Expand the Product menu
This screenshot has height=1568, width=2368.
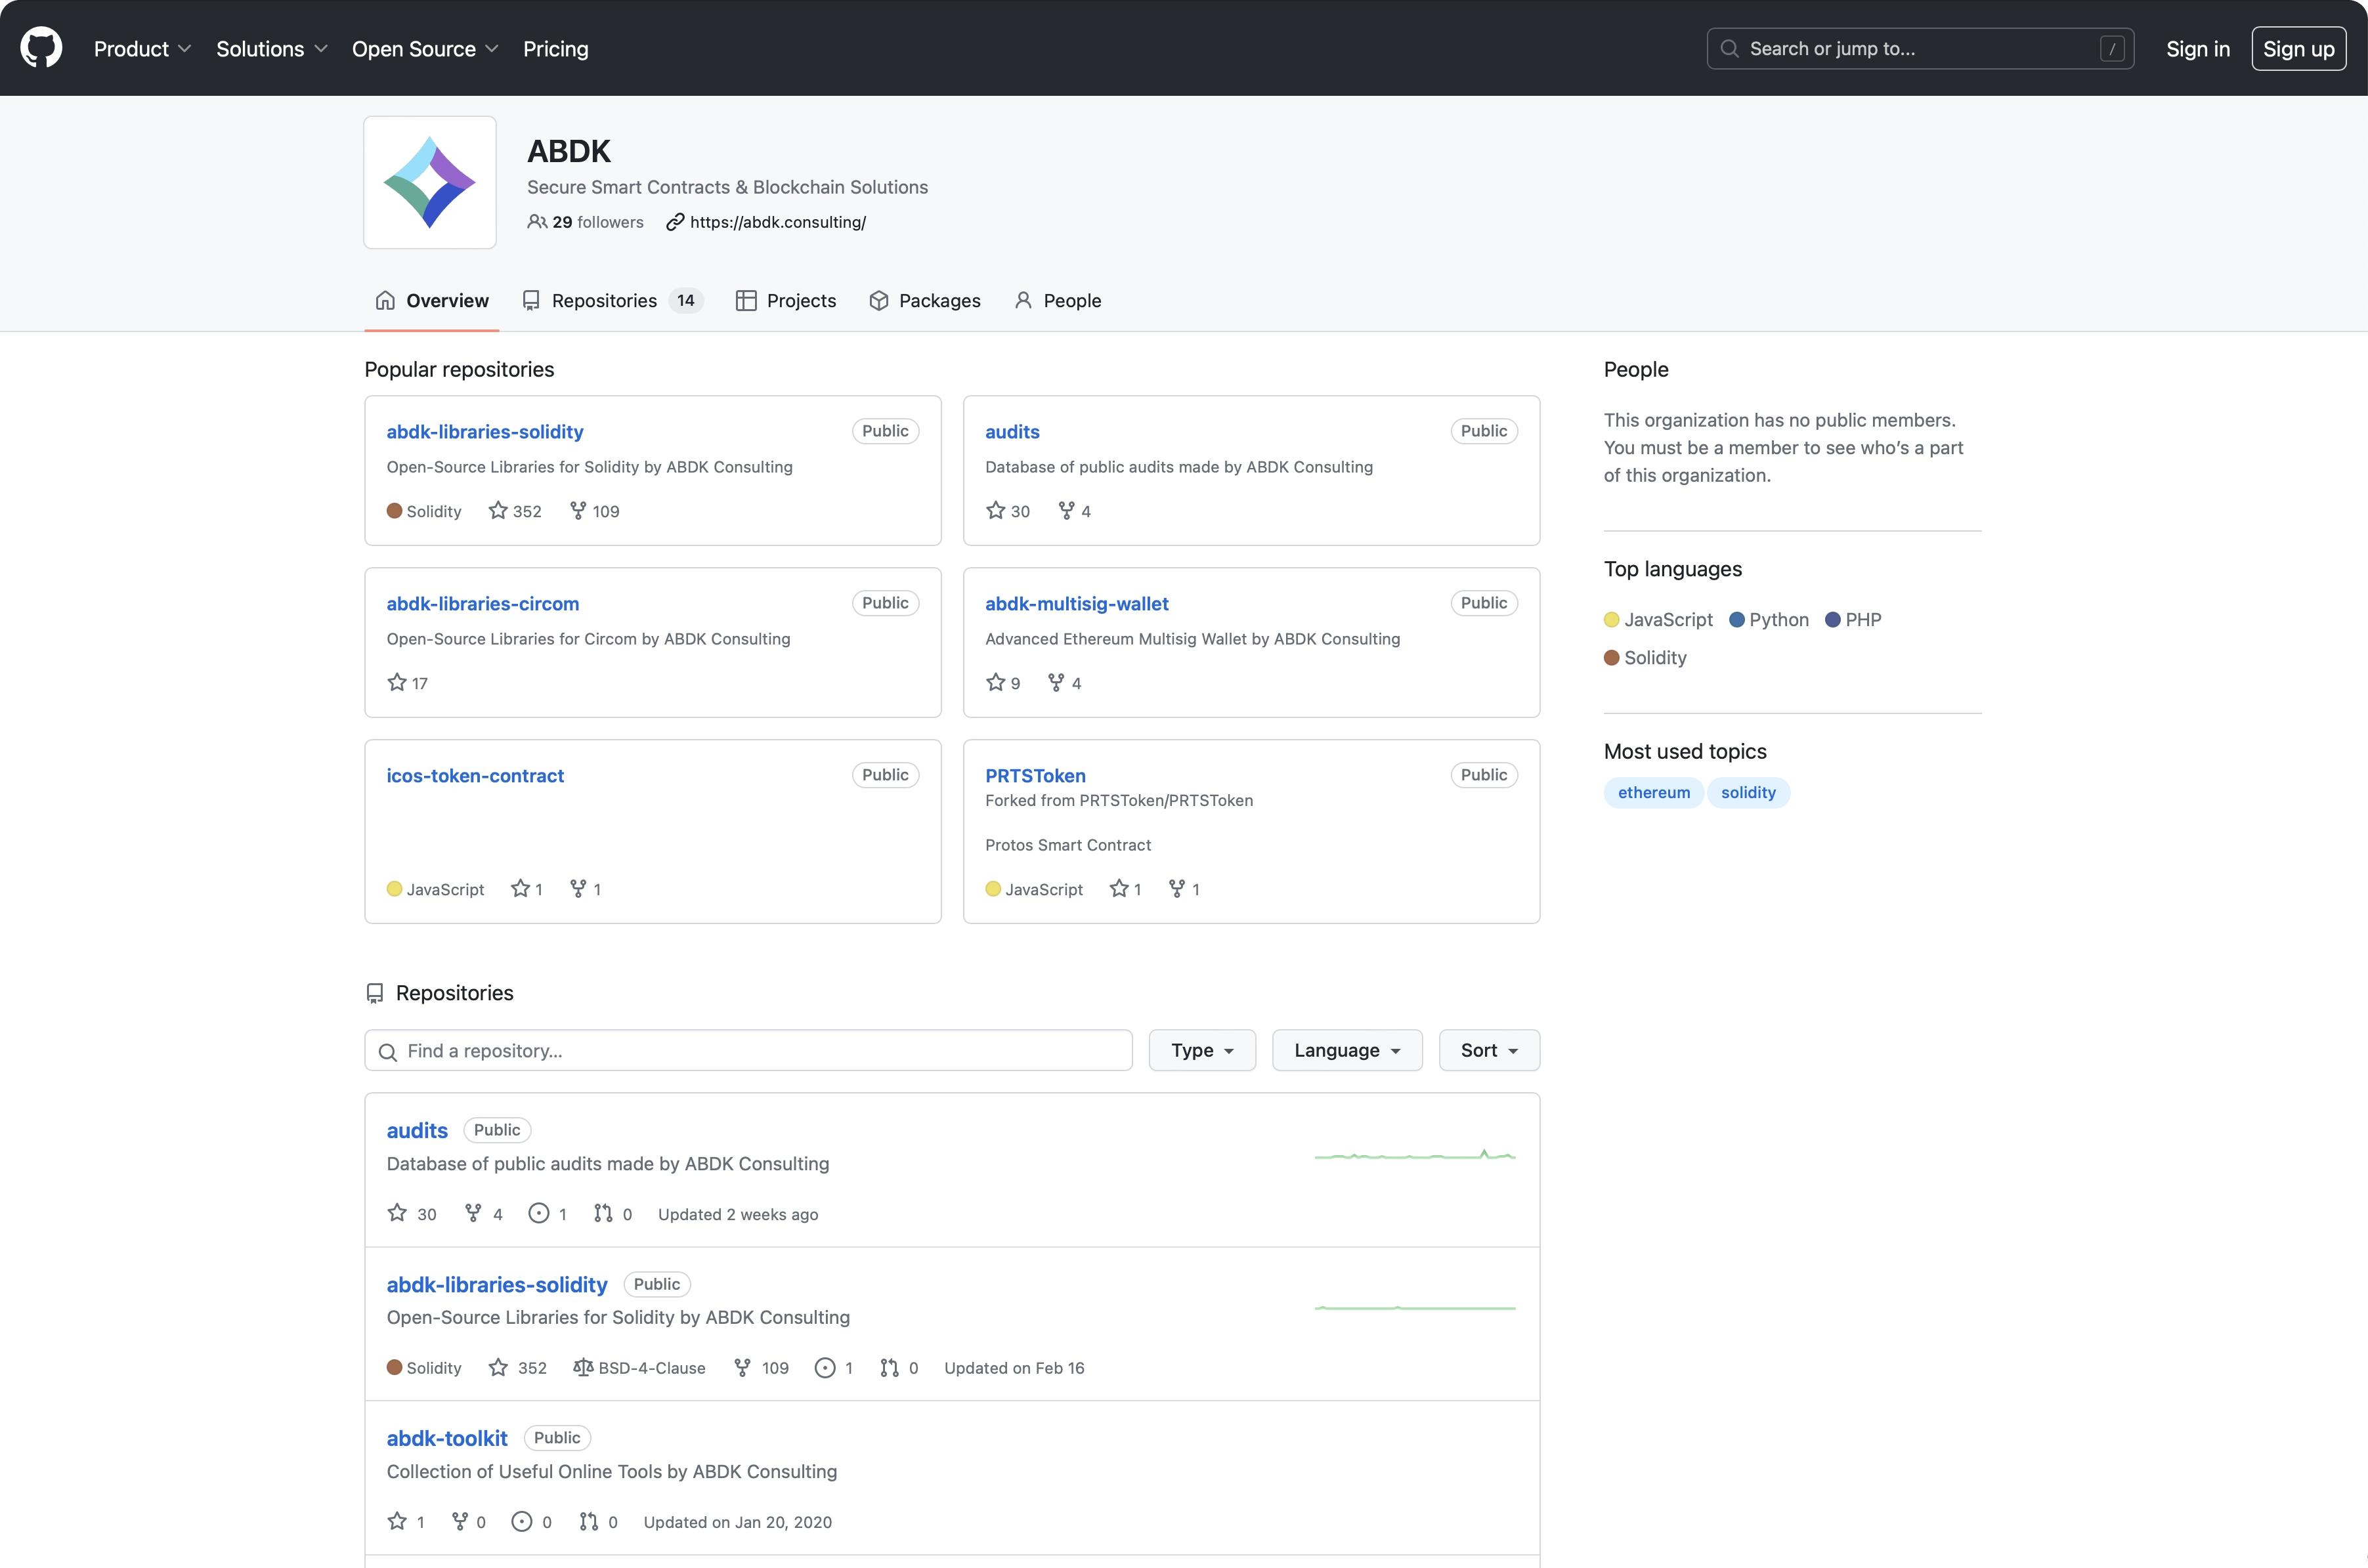[142, 48]
